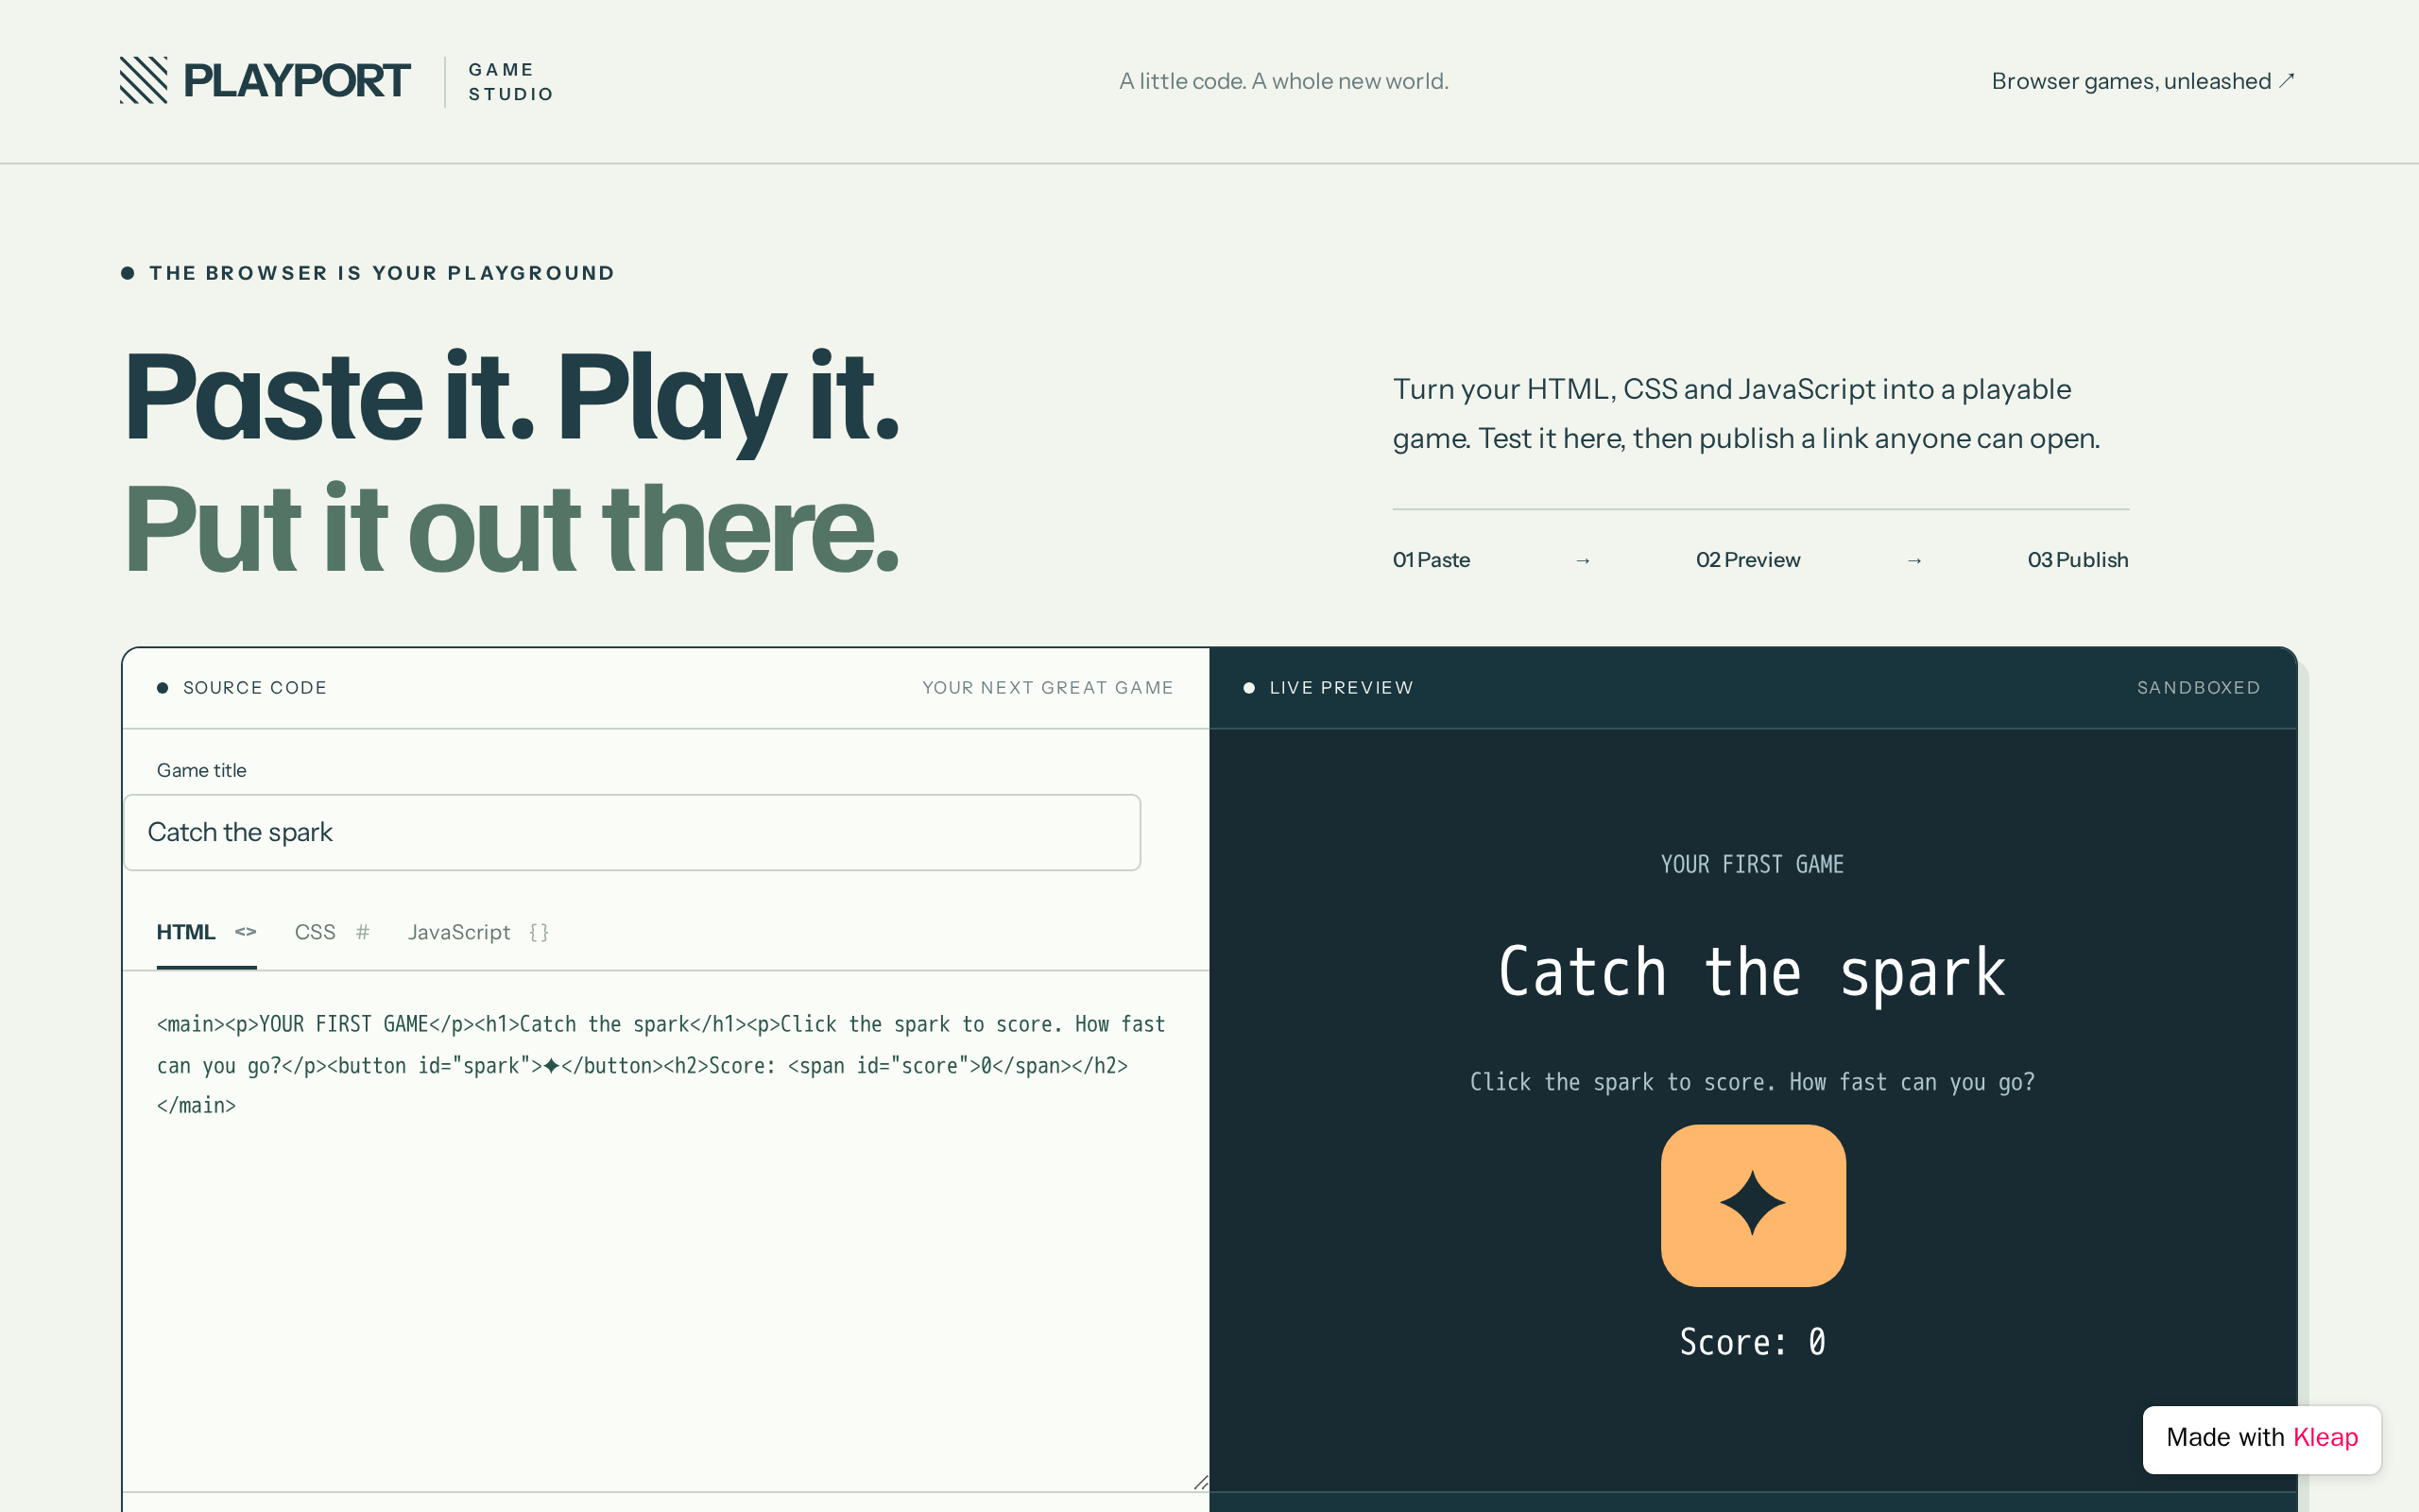
Task: Click 'THE BROWSER IS YOUR PLAYGROUND' eyebrow text
Action: tap(382, 273)
